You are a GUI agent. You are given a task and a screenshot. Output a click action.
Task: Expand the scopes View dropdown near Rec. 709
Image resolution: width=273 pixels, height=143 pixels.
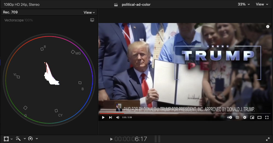click(x=89, y=12)
